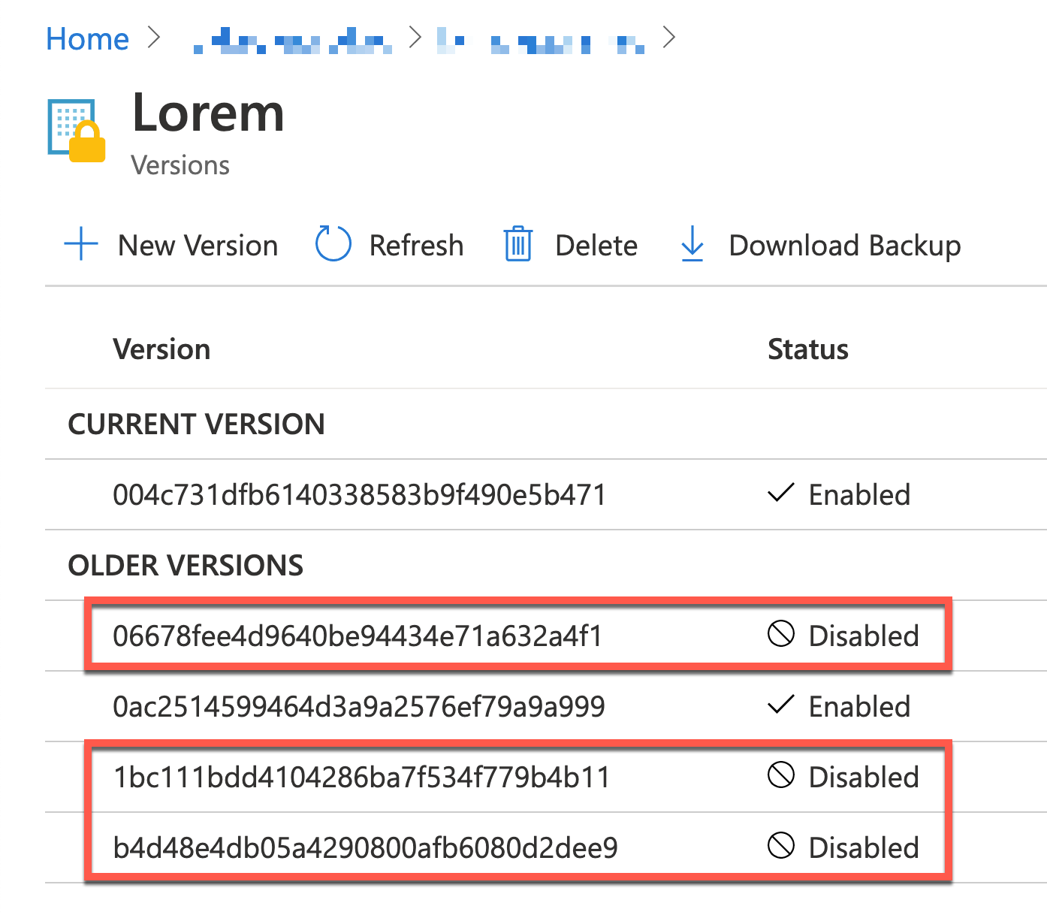The image size is (1047, 915).
Task: Click the Disabled slash icon for version b4d48e4db05a4290800afb6080d2dee9
Action: (x=781, y=847)
